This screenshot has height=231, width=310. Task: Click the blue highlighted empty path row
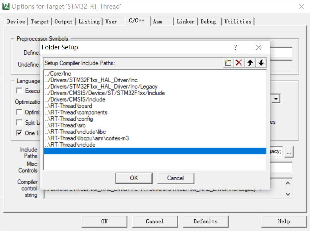click(155, 151)
